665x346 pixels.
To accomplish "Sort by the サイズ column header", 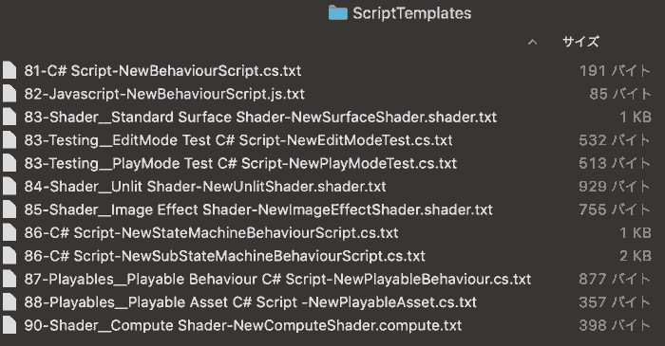I will [x=580, y=42].
